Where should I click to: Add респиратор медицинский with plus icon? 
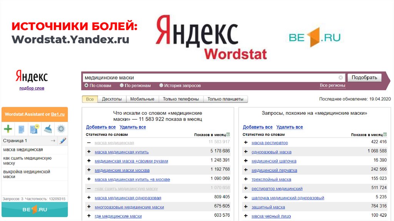246,188
